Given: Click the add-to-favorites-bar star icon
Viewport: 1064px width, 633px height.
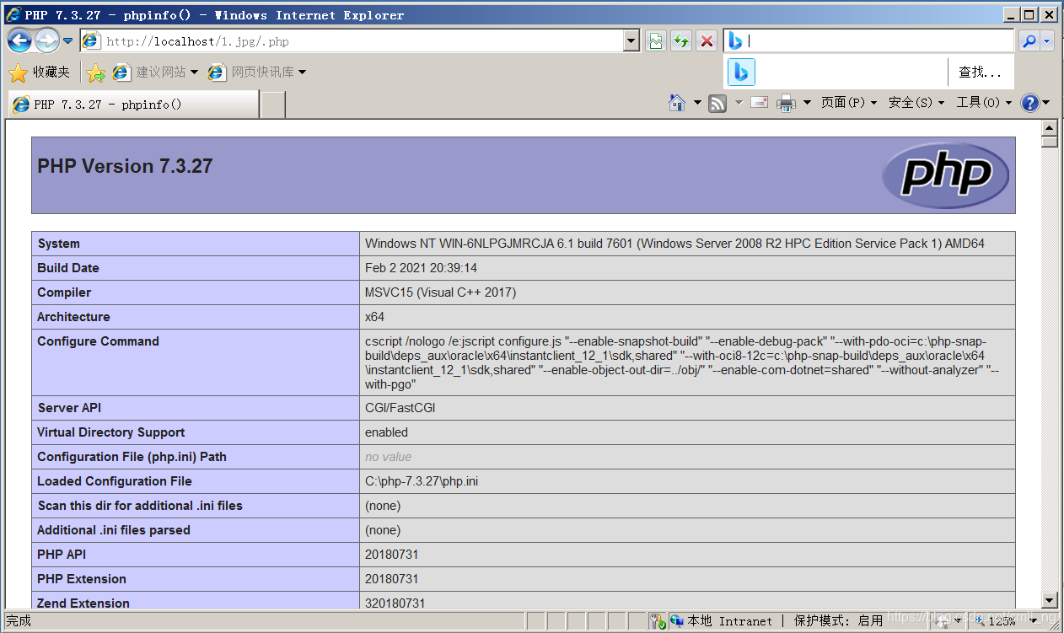Looking at the screenshot, I should click(x=95, y=72).
